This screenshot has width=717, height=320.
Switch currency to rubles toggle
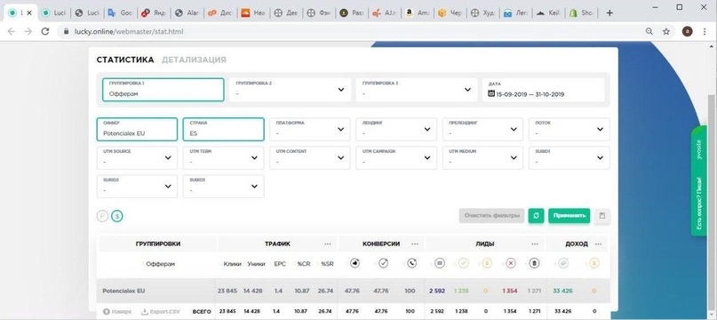click(x=102, y=216)
